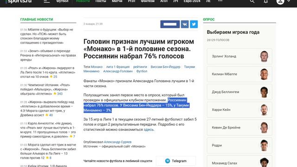The image size is (297, 167).
Task: Click the user profile avatar
Action: click(280, 2)
